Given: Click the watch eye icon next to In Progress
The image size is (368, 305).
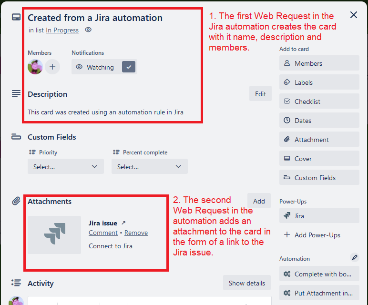Looking at the screenshot, I should (88, 30).
